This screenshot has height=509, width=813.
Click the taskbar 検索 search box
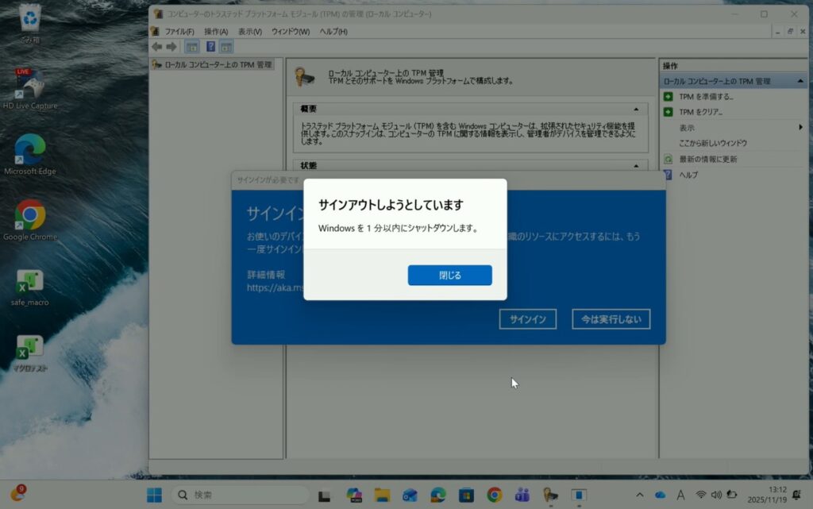click(x=240, y=495)
